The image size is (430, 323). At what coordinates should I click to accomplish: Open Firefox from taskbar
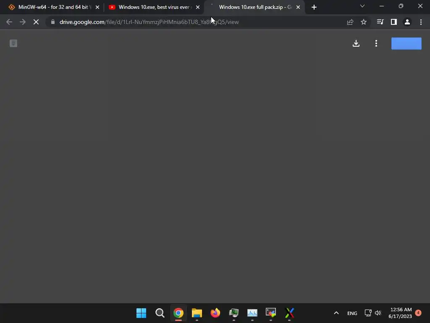pos(215,313)
